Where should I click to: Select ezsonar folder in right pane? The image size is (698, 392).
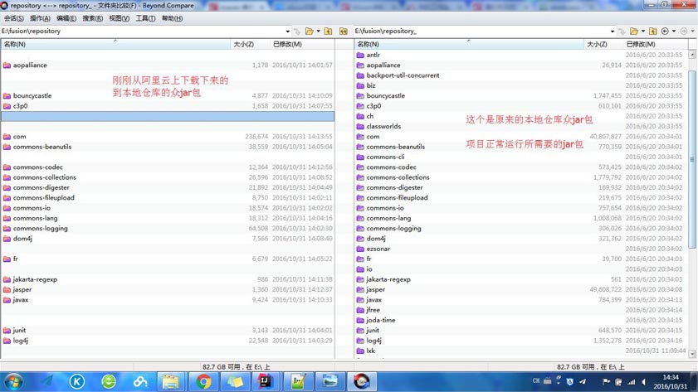click(x=378, y=249)
